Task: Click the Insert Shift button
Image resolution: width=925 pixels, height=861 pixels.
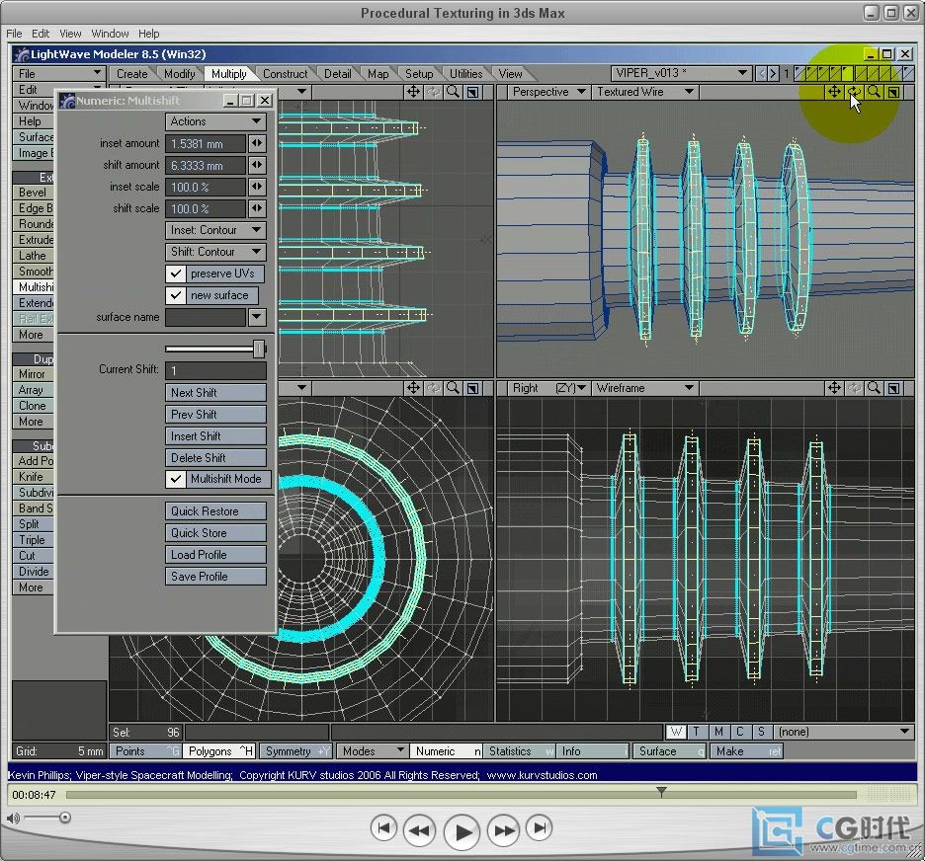Action: pos(215,436)
